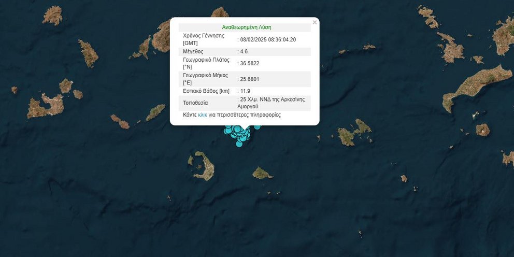Click the lowest cyan earthquake marker in cluster
The height and width of the screenshot is (257, 514).
[239, 144]
